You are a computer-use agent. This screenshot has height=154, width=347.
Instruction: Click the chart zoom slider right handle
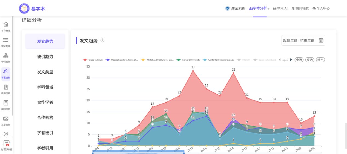coord(184,153)
